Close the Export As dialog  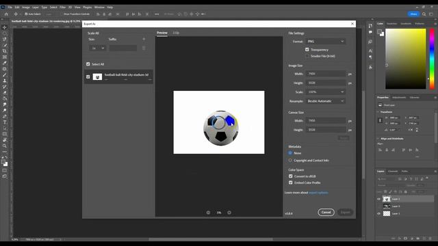(x=352, y=24)
